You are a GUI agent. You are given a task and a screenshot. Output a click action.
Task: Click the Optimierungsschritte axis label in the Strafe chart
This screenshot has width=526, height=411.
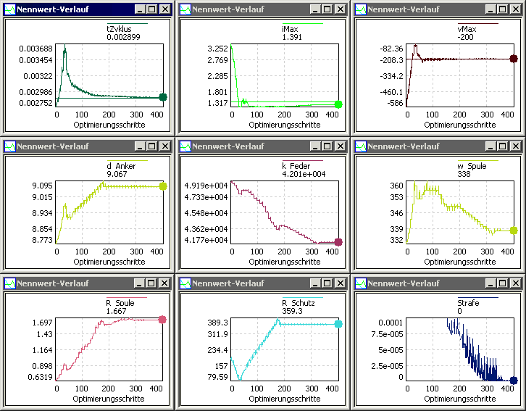pyautogui.click(x=459, y=399)
